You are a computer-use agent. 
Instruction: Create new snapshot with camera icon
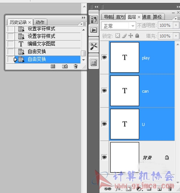(65, 66)
